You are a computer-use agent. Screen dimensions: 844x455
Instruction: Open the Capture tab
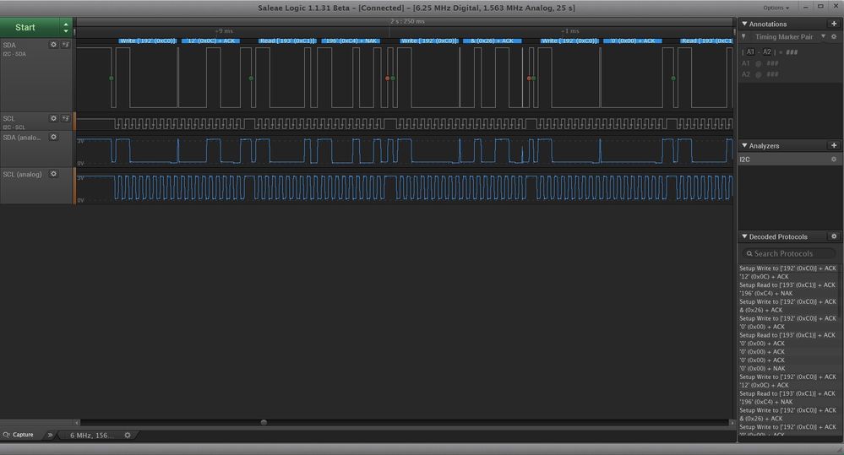click(19, 435)
